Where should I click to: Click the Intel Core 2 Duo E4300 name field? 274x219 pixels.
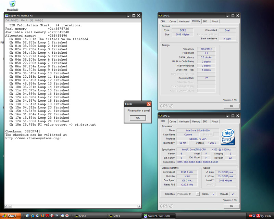coord(198,130)
